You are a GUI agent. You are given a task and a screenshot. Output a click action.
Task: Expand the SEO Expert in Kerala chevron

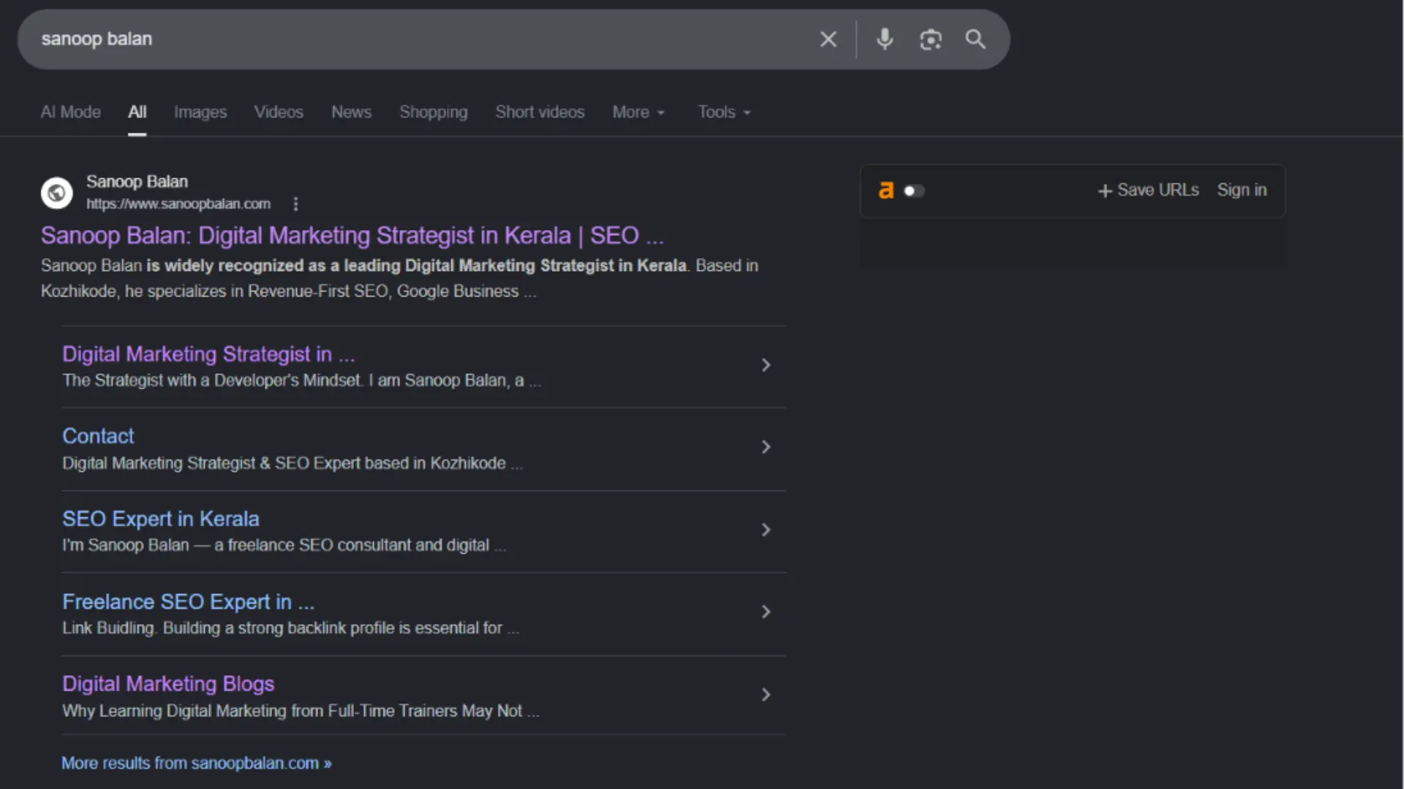(766, 530)
